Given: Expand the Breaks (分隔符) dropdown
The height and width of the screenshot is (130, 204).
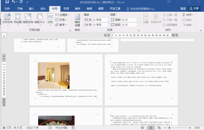Looking at the screenshot, I should pos(63,15).
